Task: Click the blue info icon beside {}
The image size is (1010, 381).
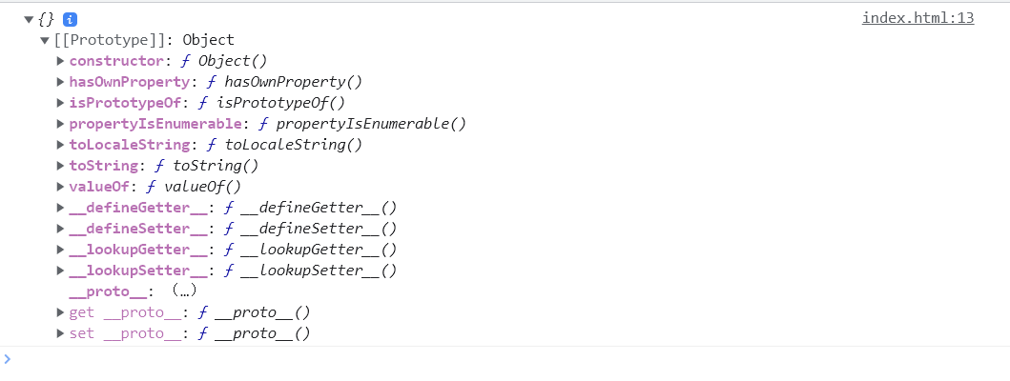Action: coord(71,19)
